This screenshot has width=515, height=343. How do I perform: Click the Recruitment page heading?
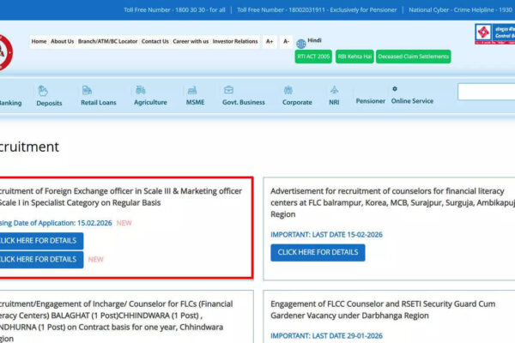[29, 147]
